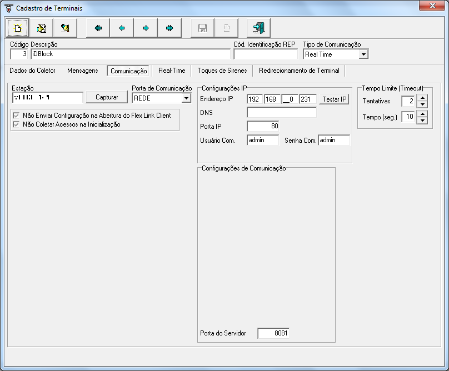The image size is (449, 371).
Task: Toggle 'Não Enviar Configuração na Abertura' checkbox
Action: 16,116
